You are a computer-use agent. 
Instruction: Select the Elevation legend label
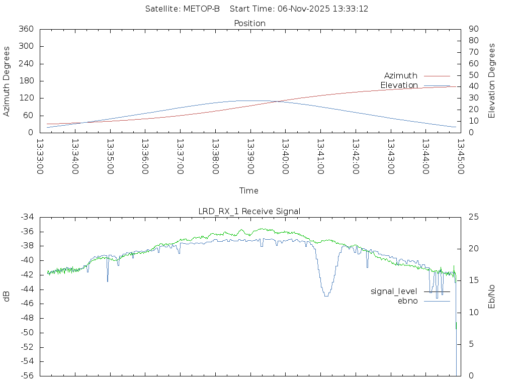tap(399, 85)
